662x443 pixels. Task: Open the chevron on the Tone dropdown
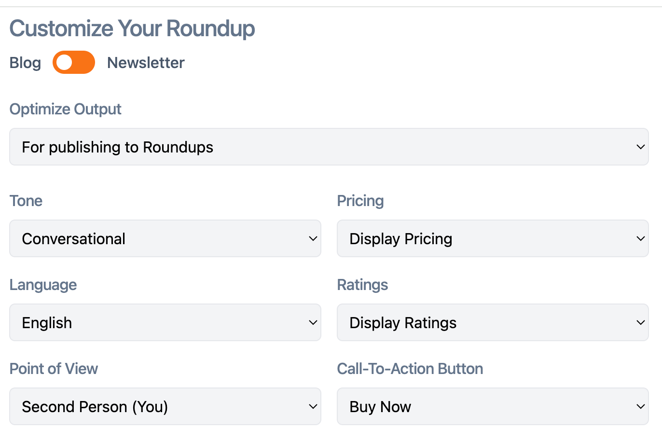[x=312, y=238]
